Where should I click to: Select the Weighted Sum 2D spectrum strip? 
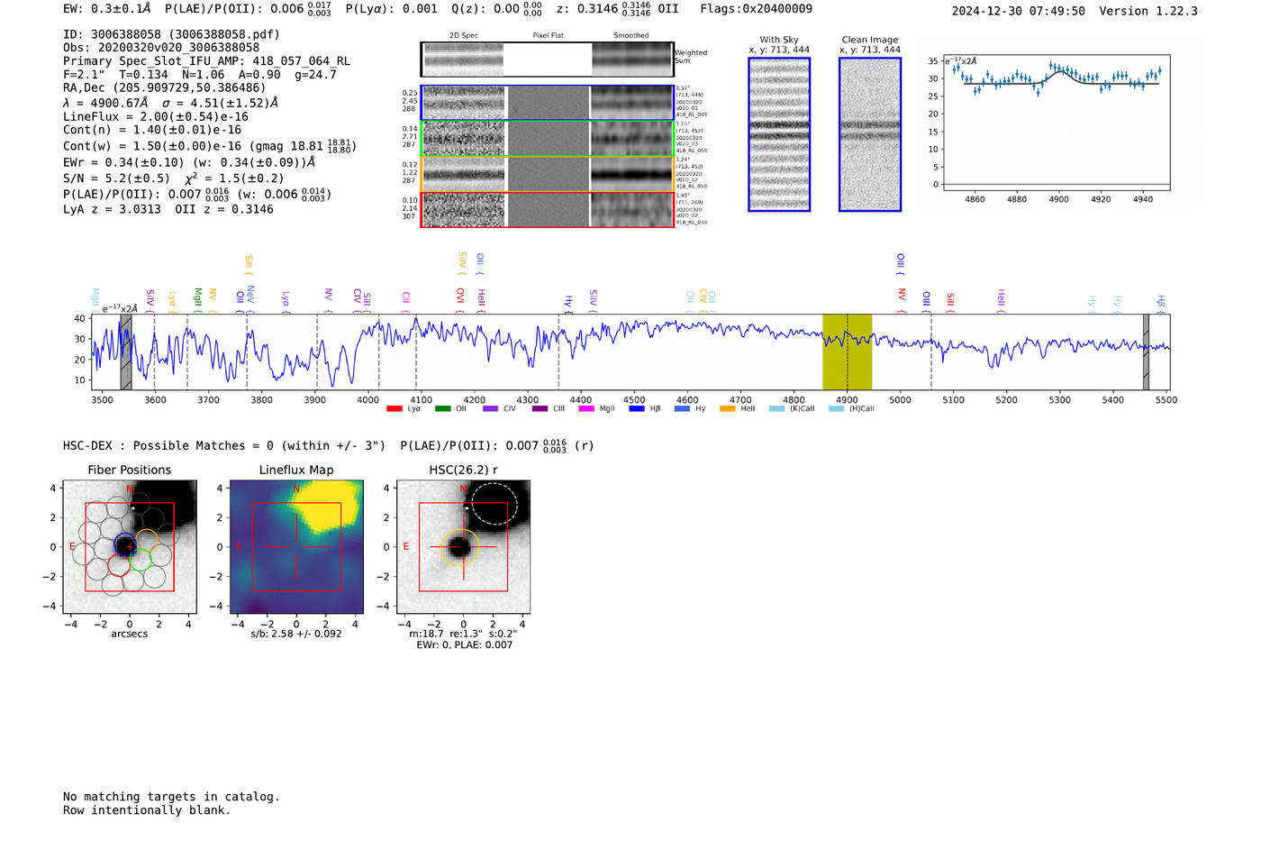coord(547,59)
